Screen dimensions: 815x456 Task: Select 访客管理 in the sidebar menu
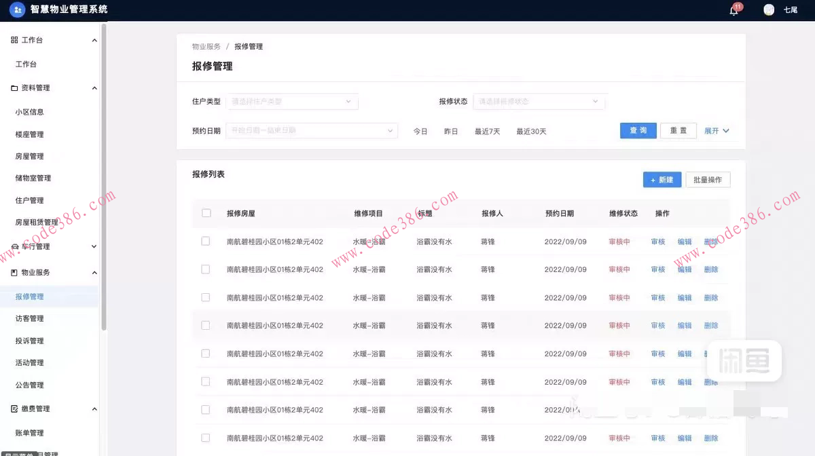(29, 318)
